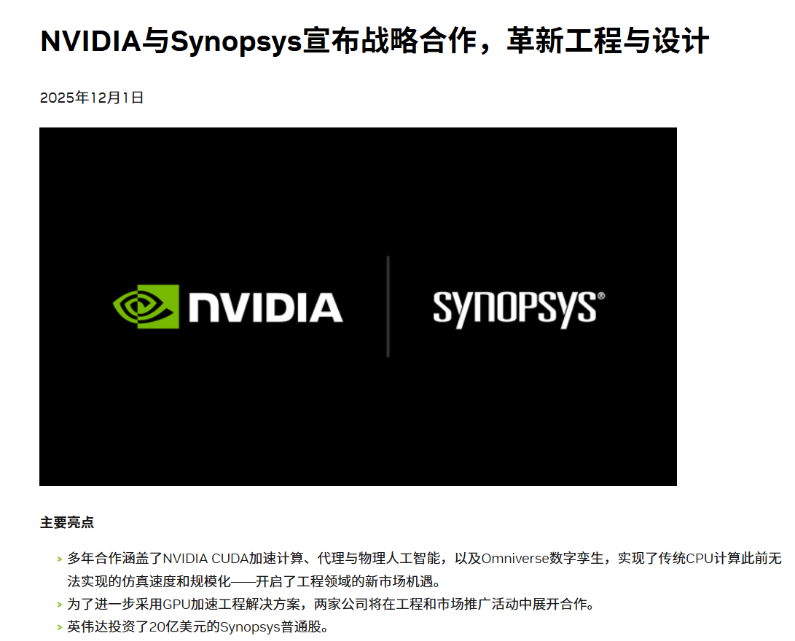Click the green chevron bullet before 为了进一步
This screenshot has width=795, height=641.
pyautogui.click(x=60, y=605)
